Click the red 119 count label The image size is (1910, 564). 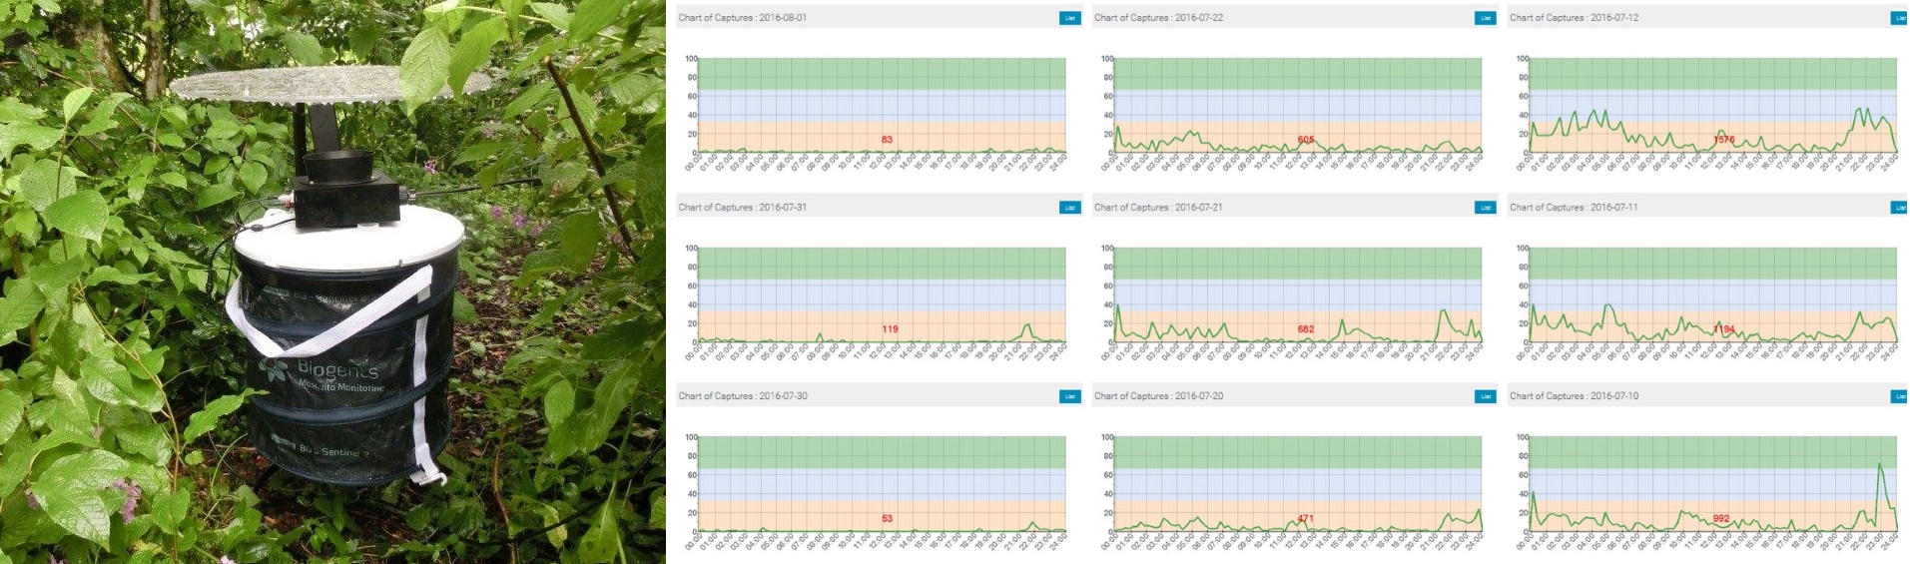(889, 329)
